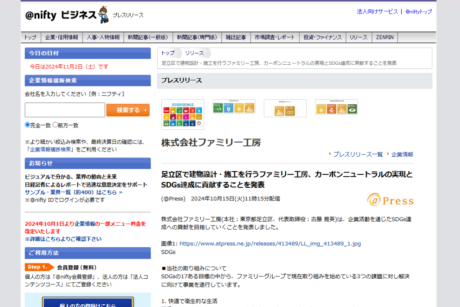Image resolution: width=460 pixels, height=307 pixels.
Task: Open @niftyトップ link
Action: click(419, 12)
